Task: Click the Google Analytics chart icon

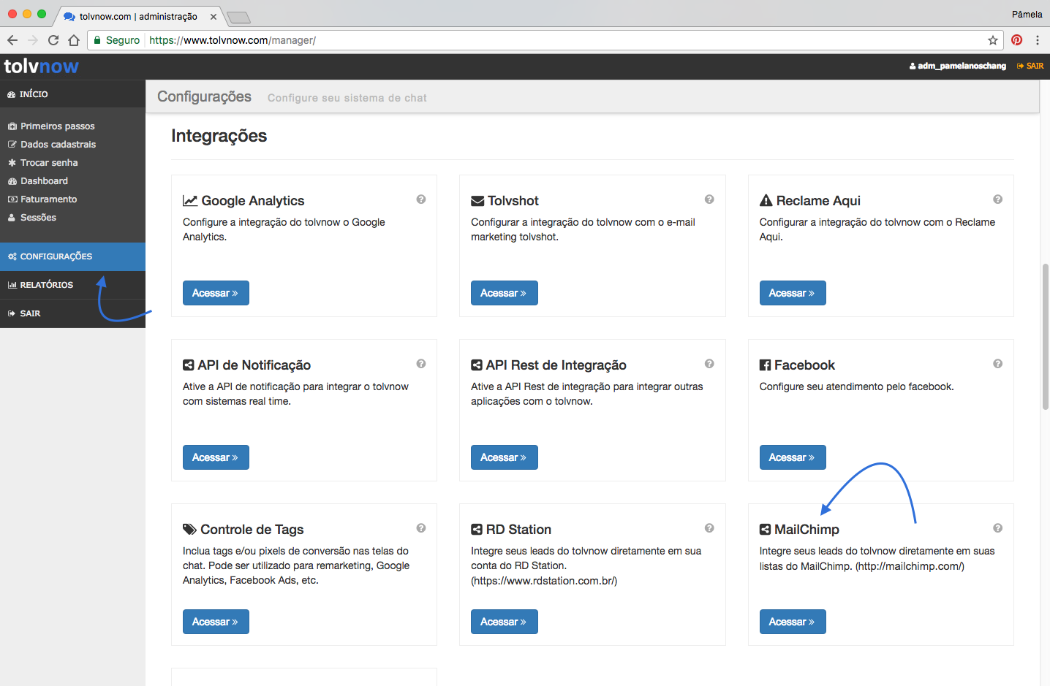Action: tap(190, 200)
